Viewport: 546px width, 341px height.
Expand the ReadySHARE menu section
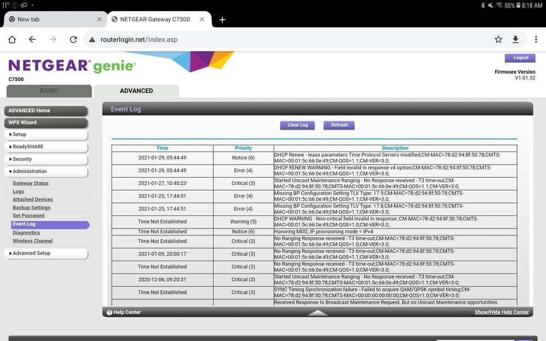(46, 147)
